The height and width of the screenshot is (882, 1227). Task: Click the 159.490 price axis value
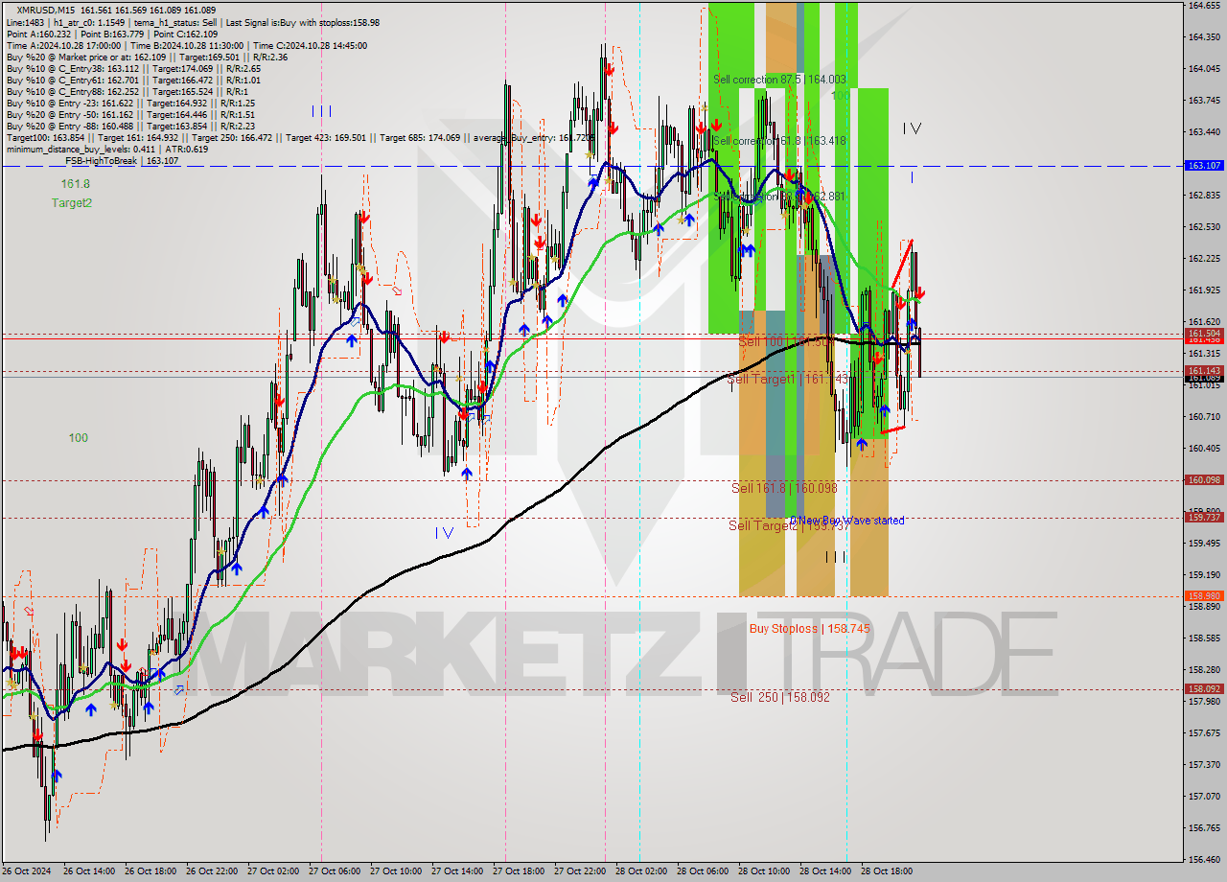click(x=1204, y=543)
